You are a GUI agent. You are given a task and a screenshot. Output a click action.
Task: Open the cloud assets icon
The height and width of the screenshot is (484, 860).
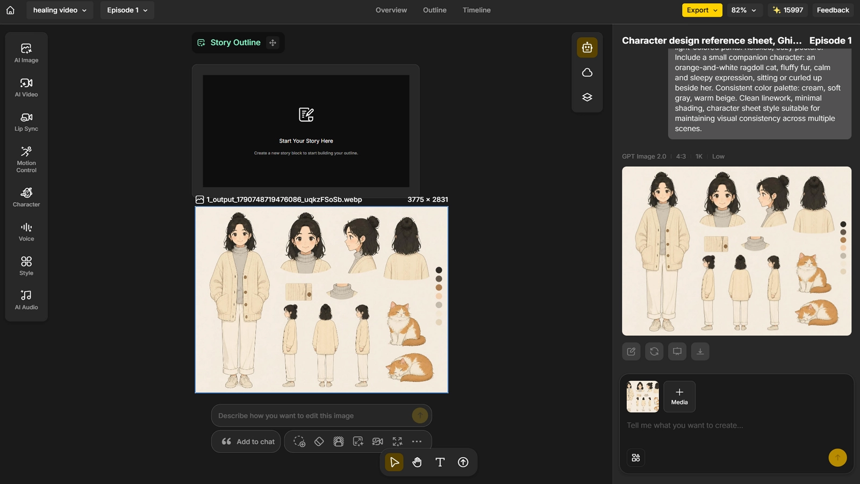pos(587,73)
